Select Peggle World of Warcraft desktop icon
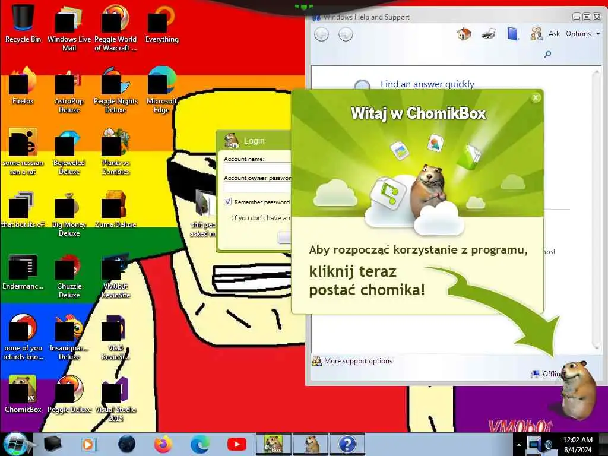608x456 pixels. coord(116,27)
